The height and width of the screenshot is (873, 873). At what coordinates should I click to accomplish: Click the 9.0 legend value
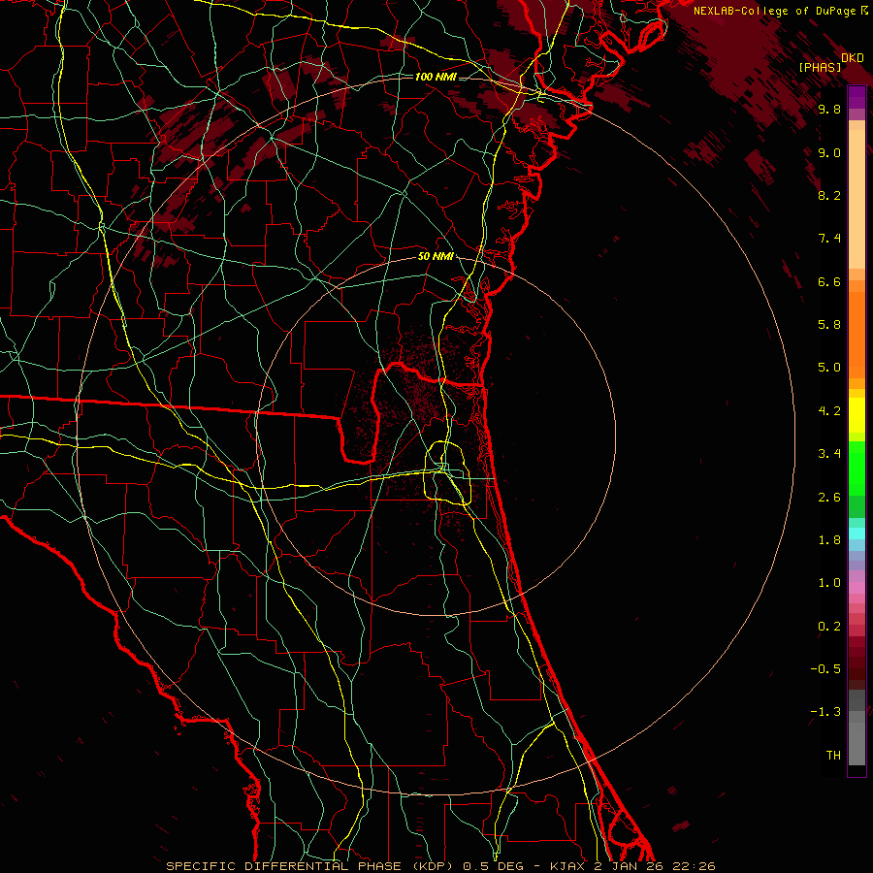[829, 153]
